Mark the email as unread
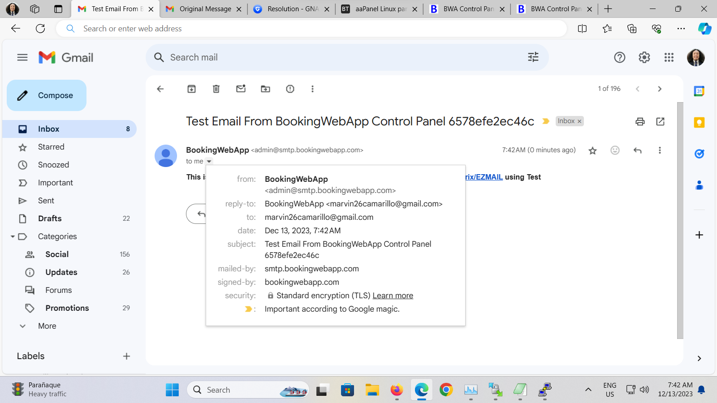Image resolution: width=717 pixels, height=403 pixels. [241, 89]
